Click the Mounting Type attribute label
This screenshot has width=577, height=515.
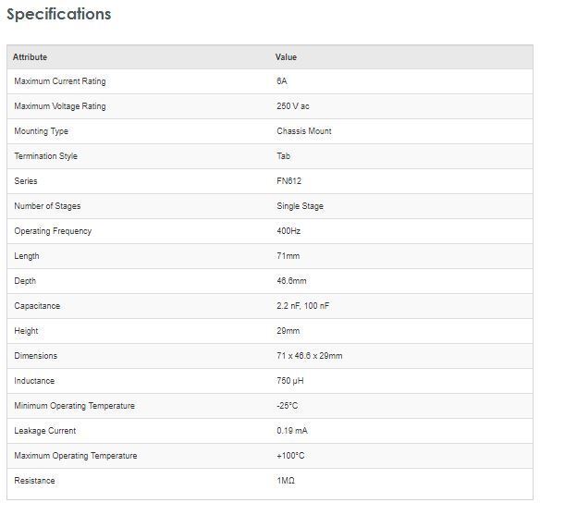(x=41, y=131)
